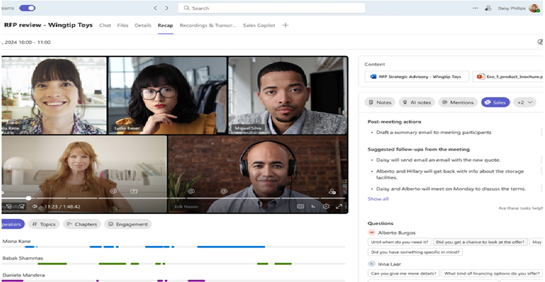Select the Recap tab
The width and height of the screenshot is (545, 282).
pyautogui.click(x=166, y=26)
